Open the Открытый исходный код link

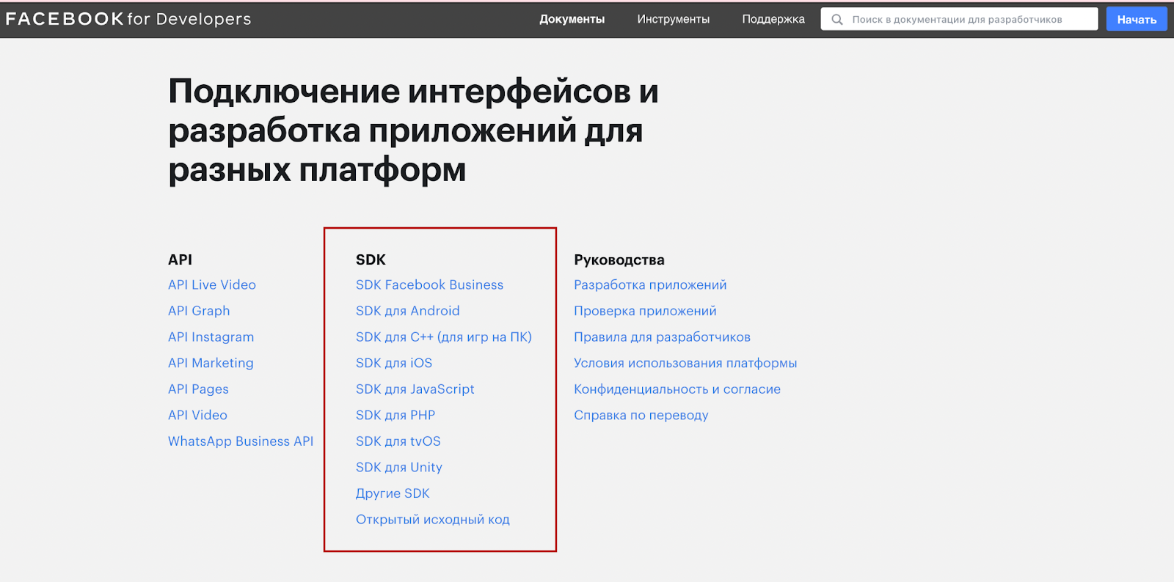433,520
